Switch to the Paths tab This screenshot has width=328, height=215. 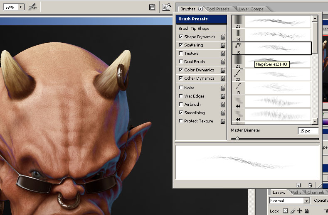296,193
